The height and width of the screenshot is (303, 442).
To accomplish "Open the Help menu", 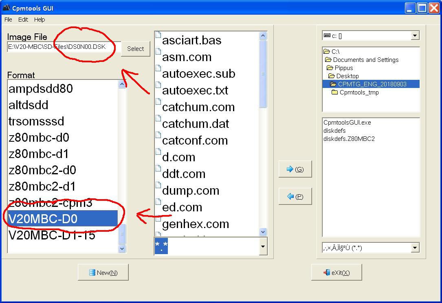I will [x=40, y=20].
